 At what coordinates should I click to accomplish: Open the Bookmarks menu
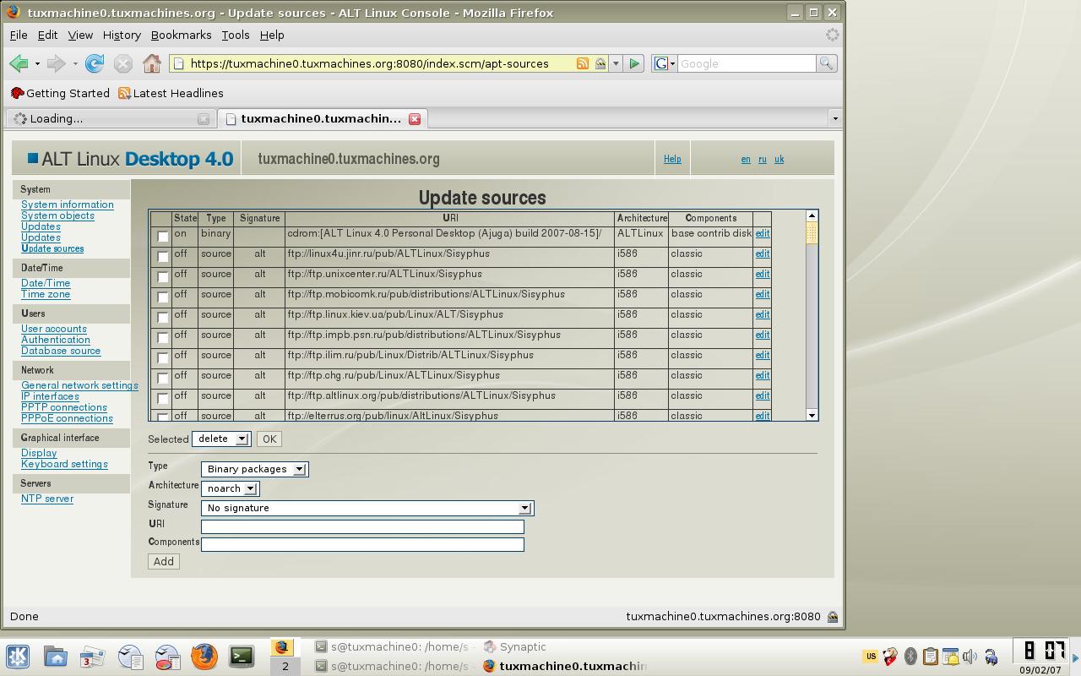(x=181, y=35)
